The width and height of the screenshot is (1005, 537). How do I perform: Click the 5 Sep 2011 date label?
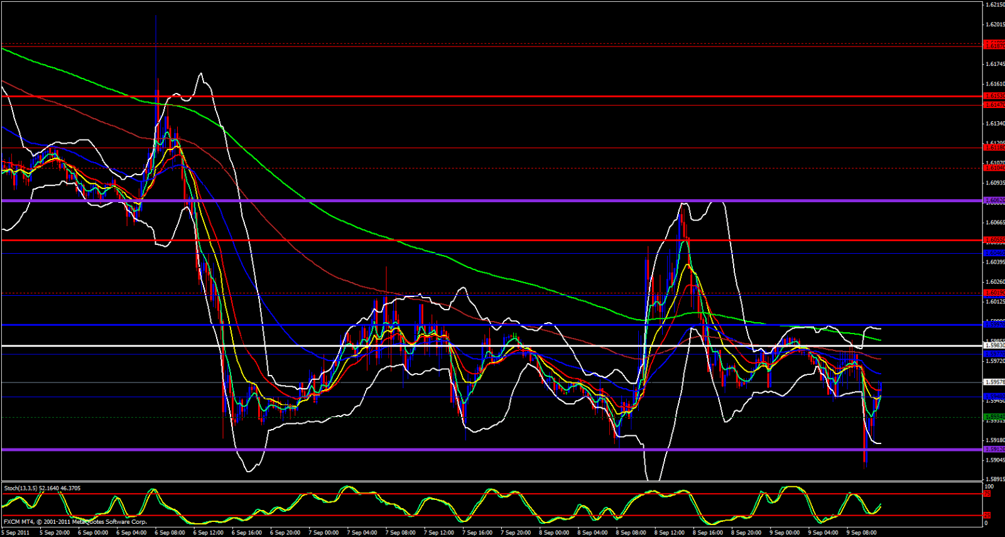16,533
